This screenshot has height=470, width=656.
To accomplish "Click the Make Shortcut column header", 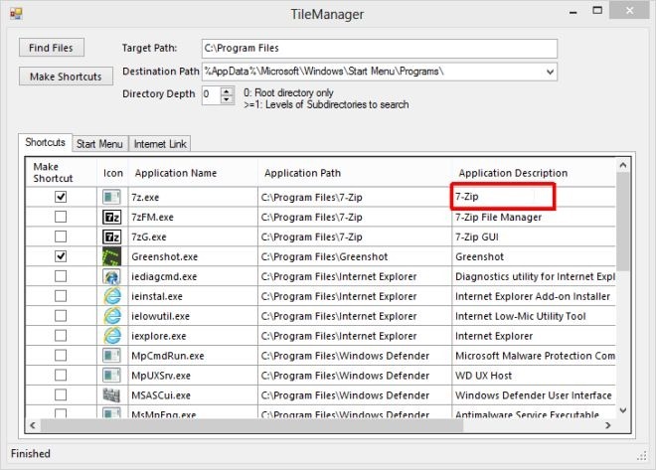I will (61, 172).
